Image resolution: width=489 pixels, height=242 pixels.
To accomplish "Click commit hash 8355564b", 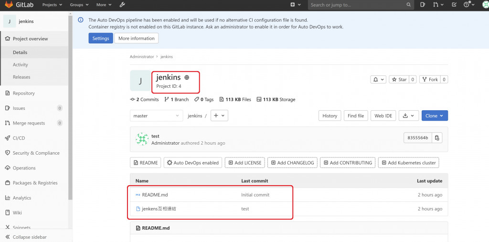I will point(418,138).
